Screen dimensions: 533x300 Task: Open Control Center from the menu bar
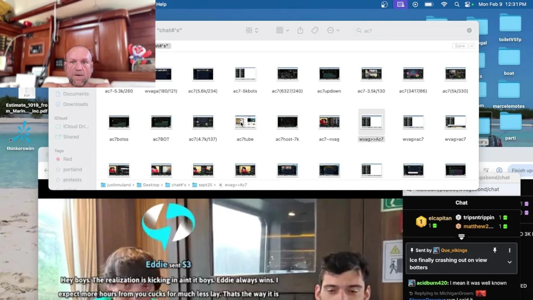(x=468, y=4)
